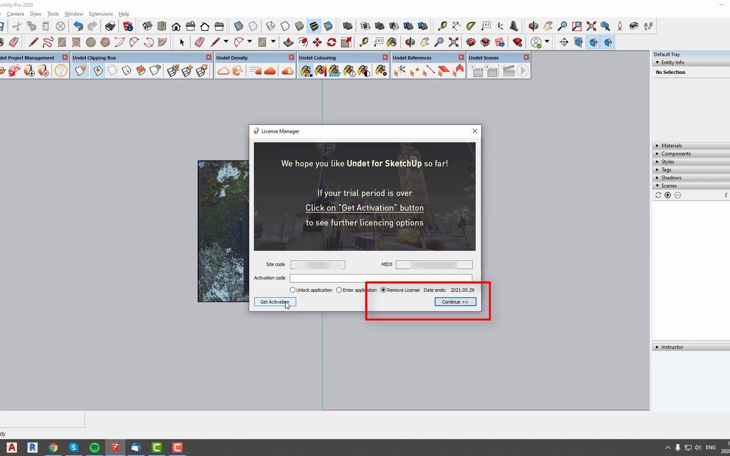730x456 pixels.
Task: Close the Undet Scenes toolbar
Action: [x=526, y=57]
